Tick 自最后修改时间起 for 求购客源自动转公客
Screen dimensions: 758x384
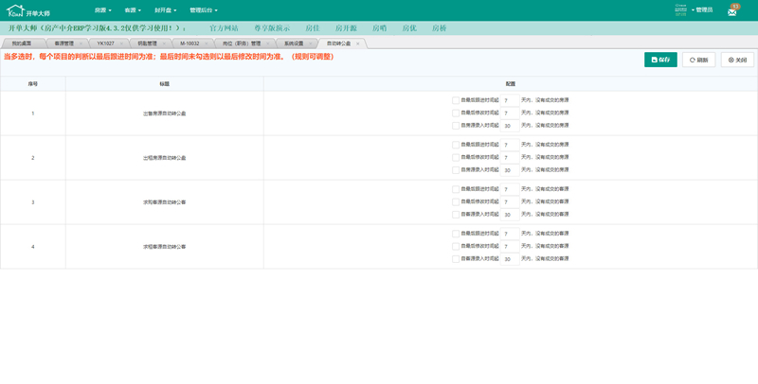456,201
